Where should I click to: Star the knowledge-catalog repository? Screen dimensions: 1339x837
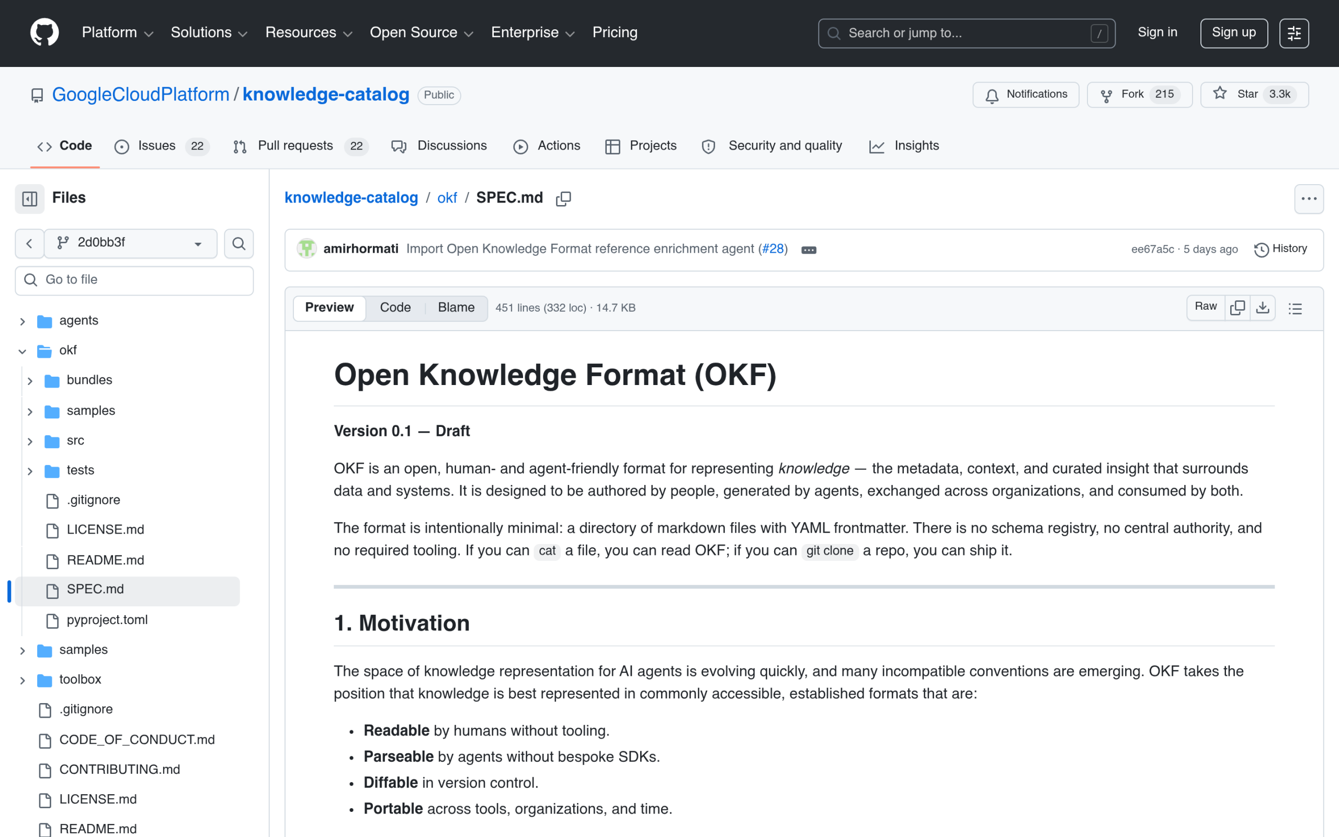1254,95
